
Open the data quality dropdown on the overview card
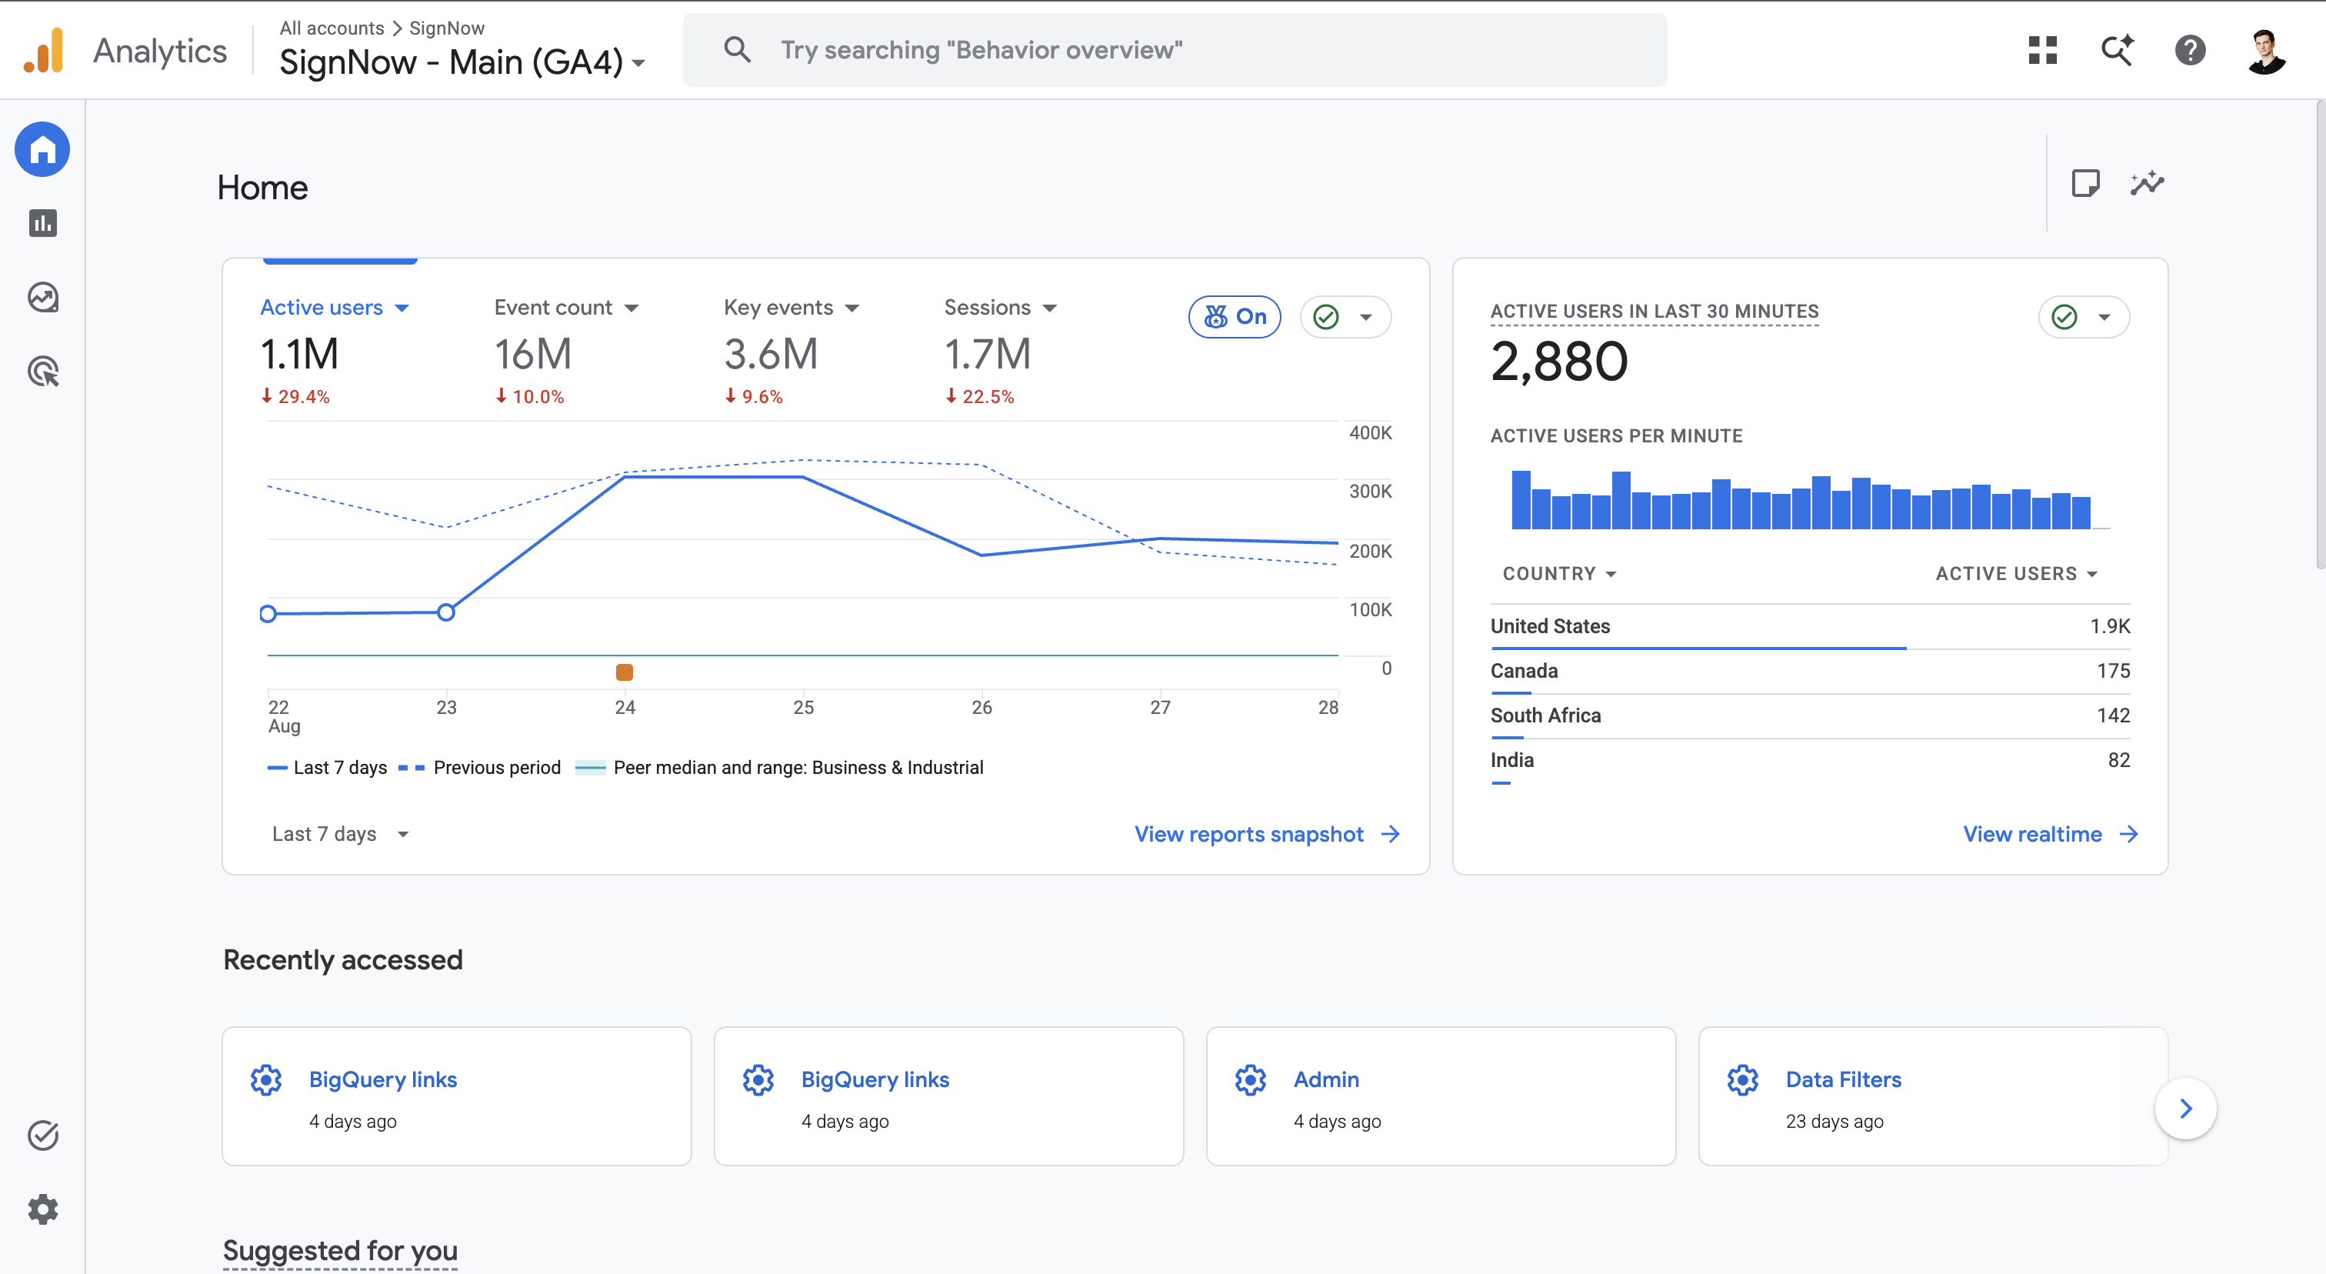1345,317
